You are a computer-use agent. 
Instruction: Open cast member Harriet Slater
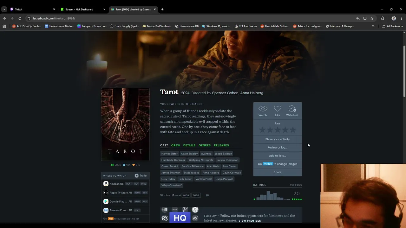(x=169, y=154)
